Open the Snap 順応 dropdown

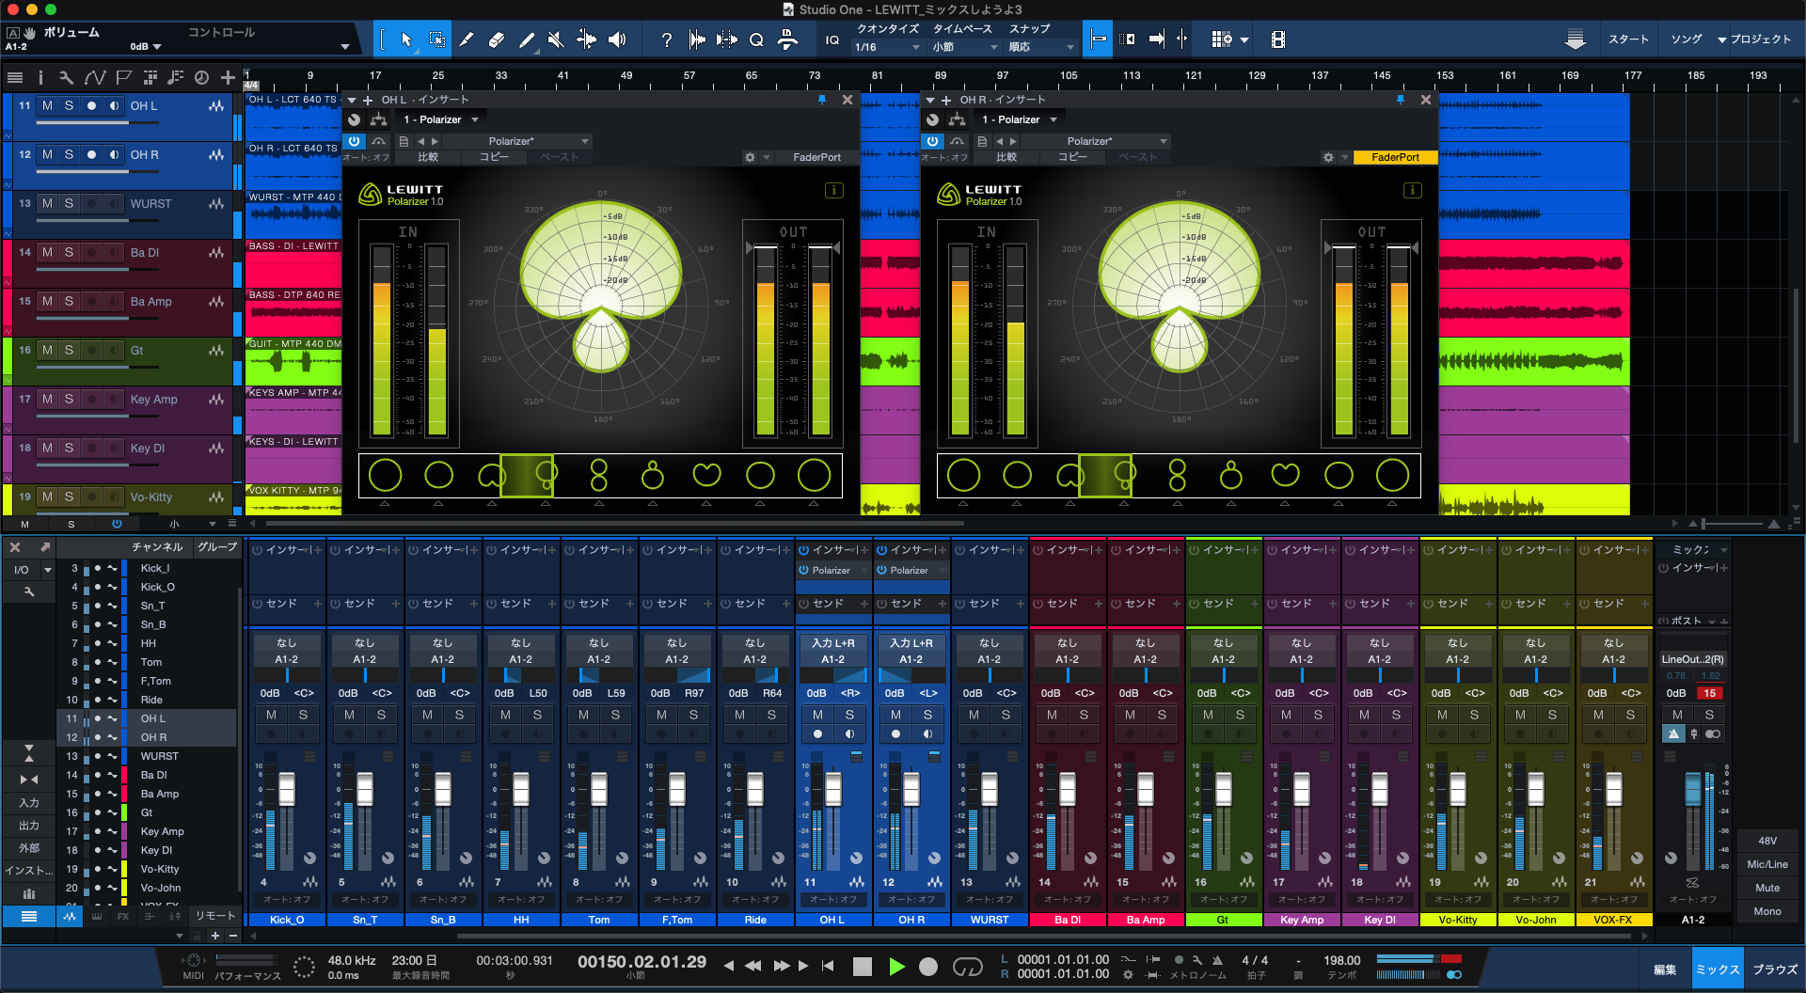(1041, 47)
